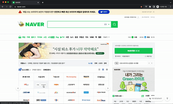This screenshot has height=104, width=173.
Task: Select the 전체언론사 all-press tab
Action: pos(47,70)
